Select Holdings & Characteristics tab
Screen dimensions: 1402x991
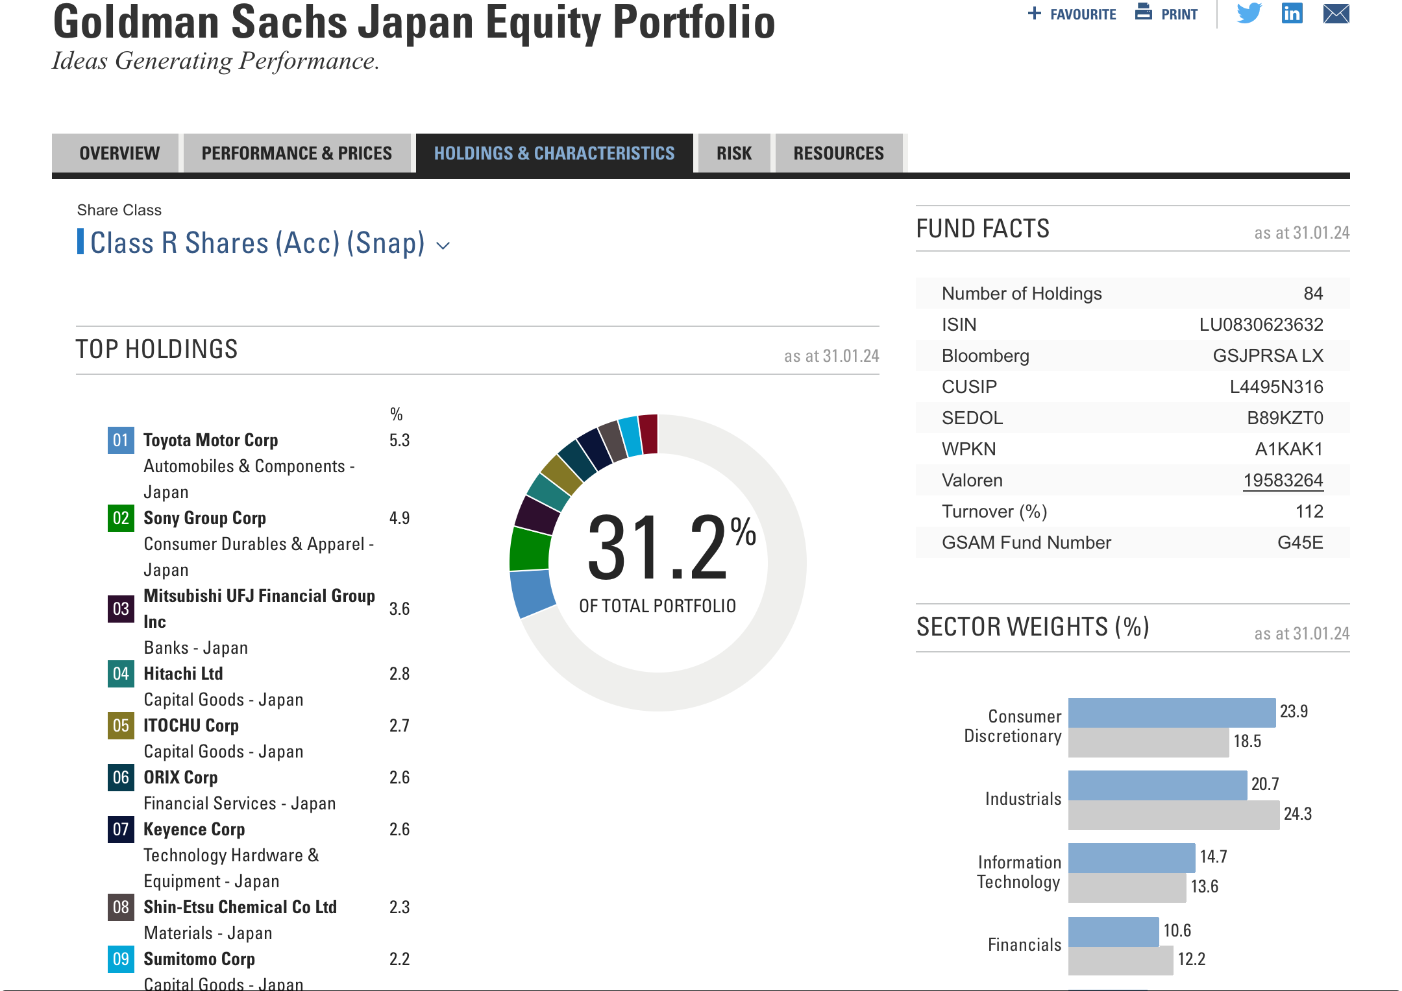[554, 153]
